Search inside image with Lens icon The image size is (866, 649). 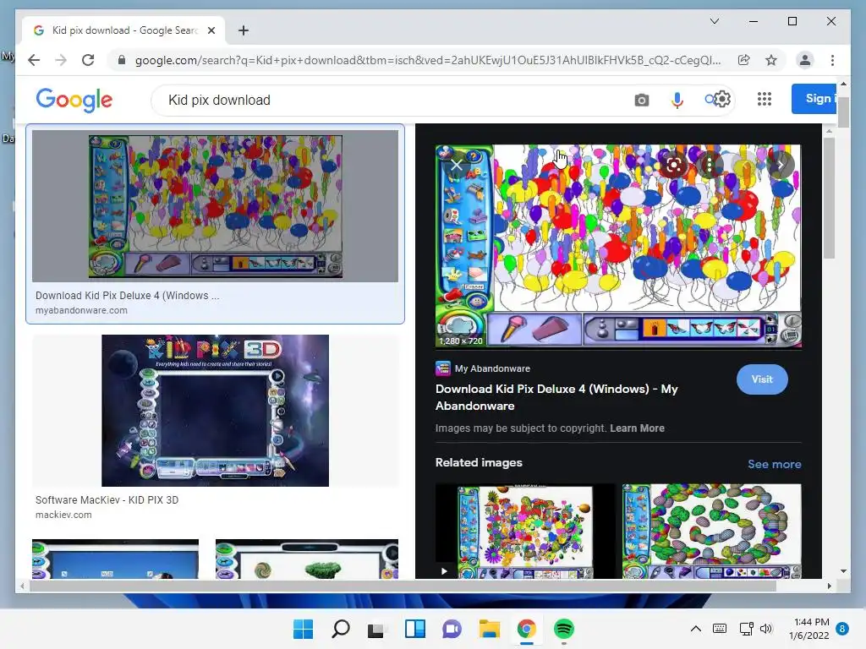pyautogui.click(x=673, y=165)
